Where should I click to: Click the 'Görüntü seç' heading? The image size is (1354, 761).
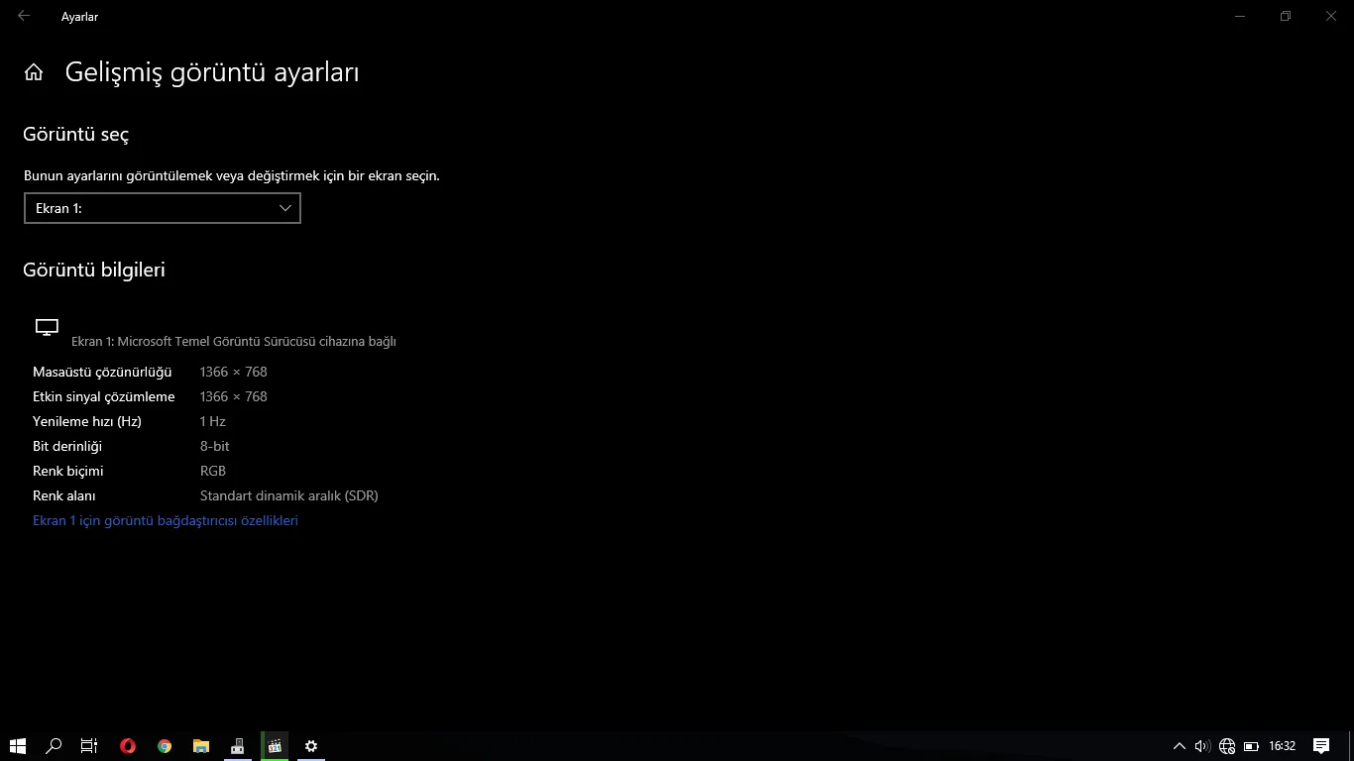pyautogui.click(x=76, y=135)
